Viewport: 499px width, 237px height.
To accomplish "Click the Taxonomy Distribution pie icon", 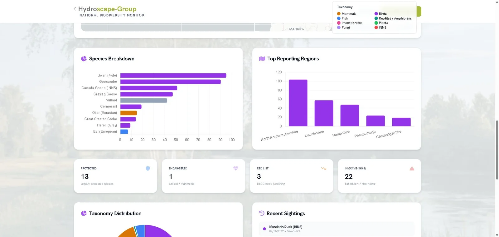I will pos(84,213).
